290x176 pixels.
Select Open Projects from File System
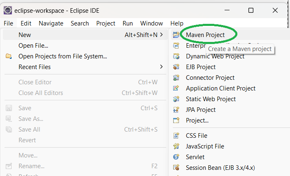pos(63,56)
